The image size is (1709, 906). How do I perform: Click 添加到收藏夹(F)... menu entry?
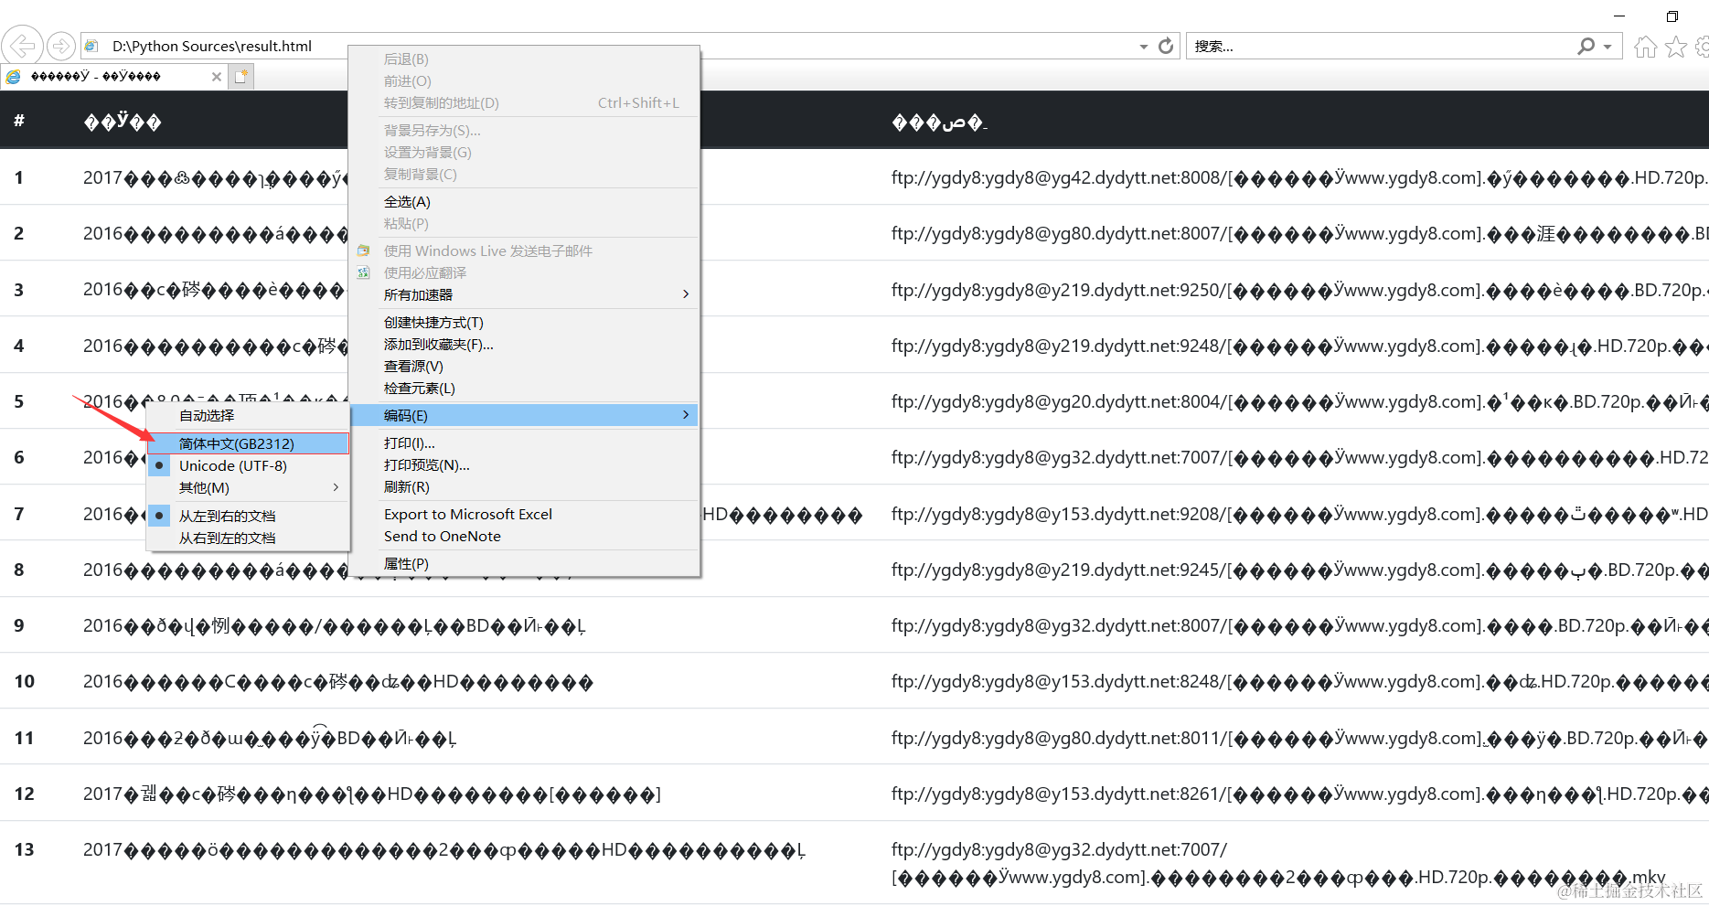point(524,344)
